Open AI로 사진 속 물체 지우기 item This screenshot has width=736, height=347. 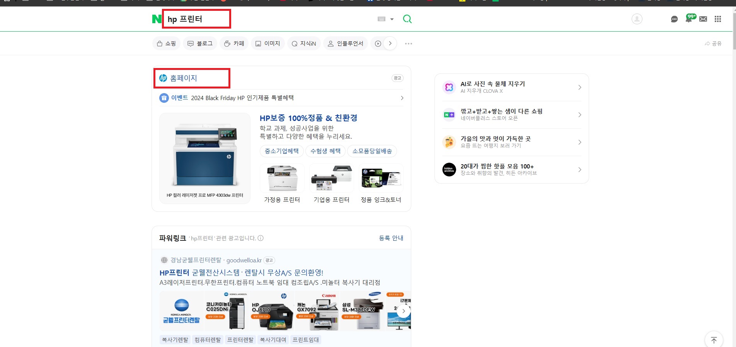pyautogui.click(x=492, y=84)
